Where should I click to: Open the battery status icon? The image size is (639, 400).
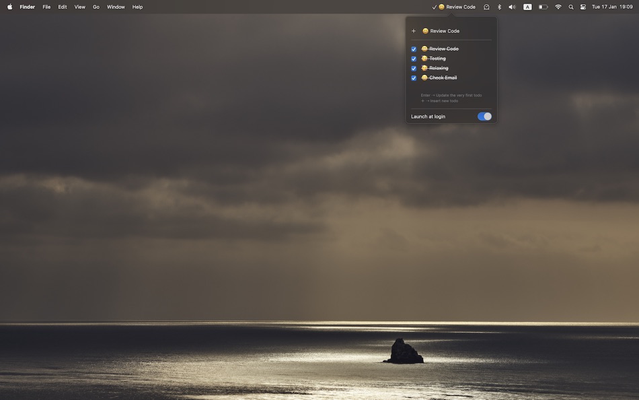coord(543,7)
